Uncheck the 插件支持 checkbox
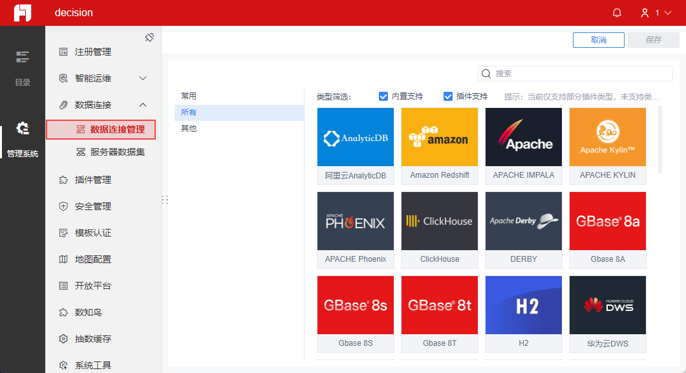 tap(448, 96)
